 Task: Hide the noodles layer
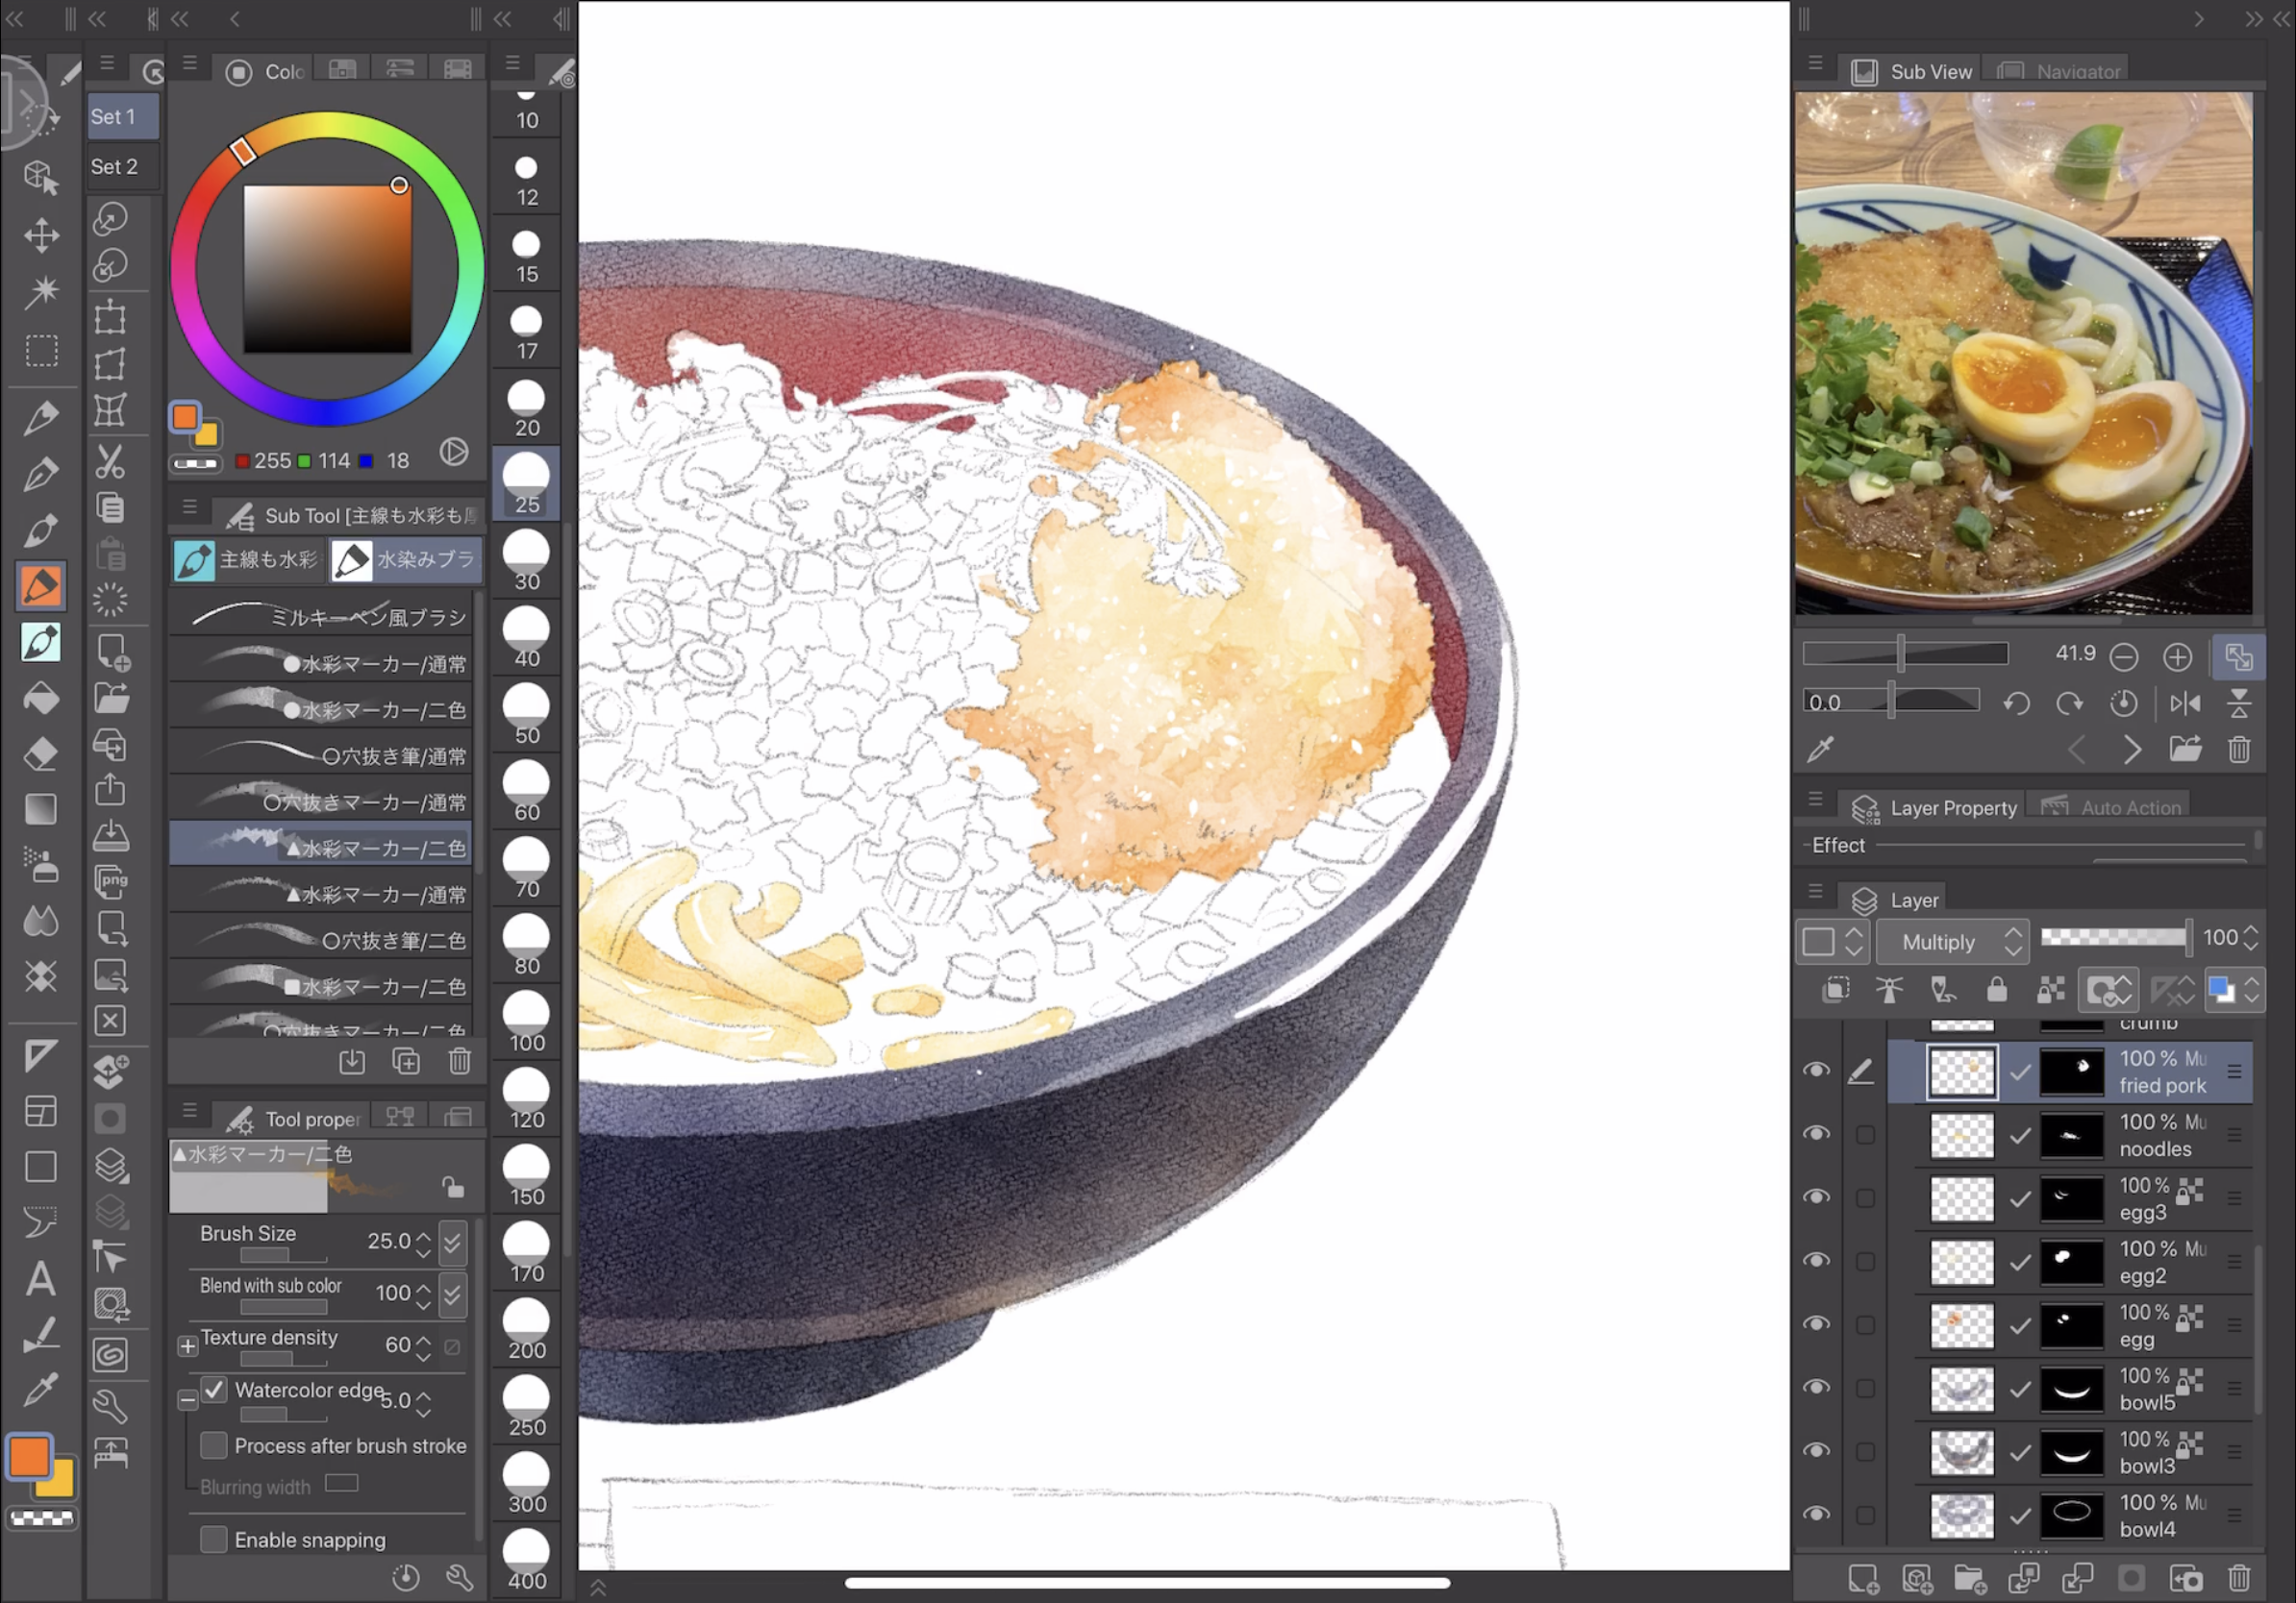(1819, 1133)
